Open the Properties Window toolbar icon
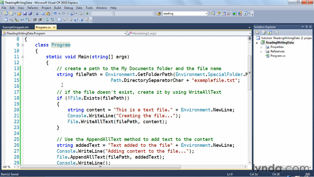 click(x=218, y=14)
